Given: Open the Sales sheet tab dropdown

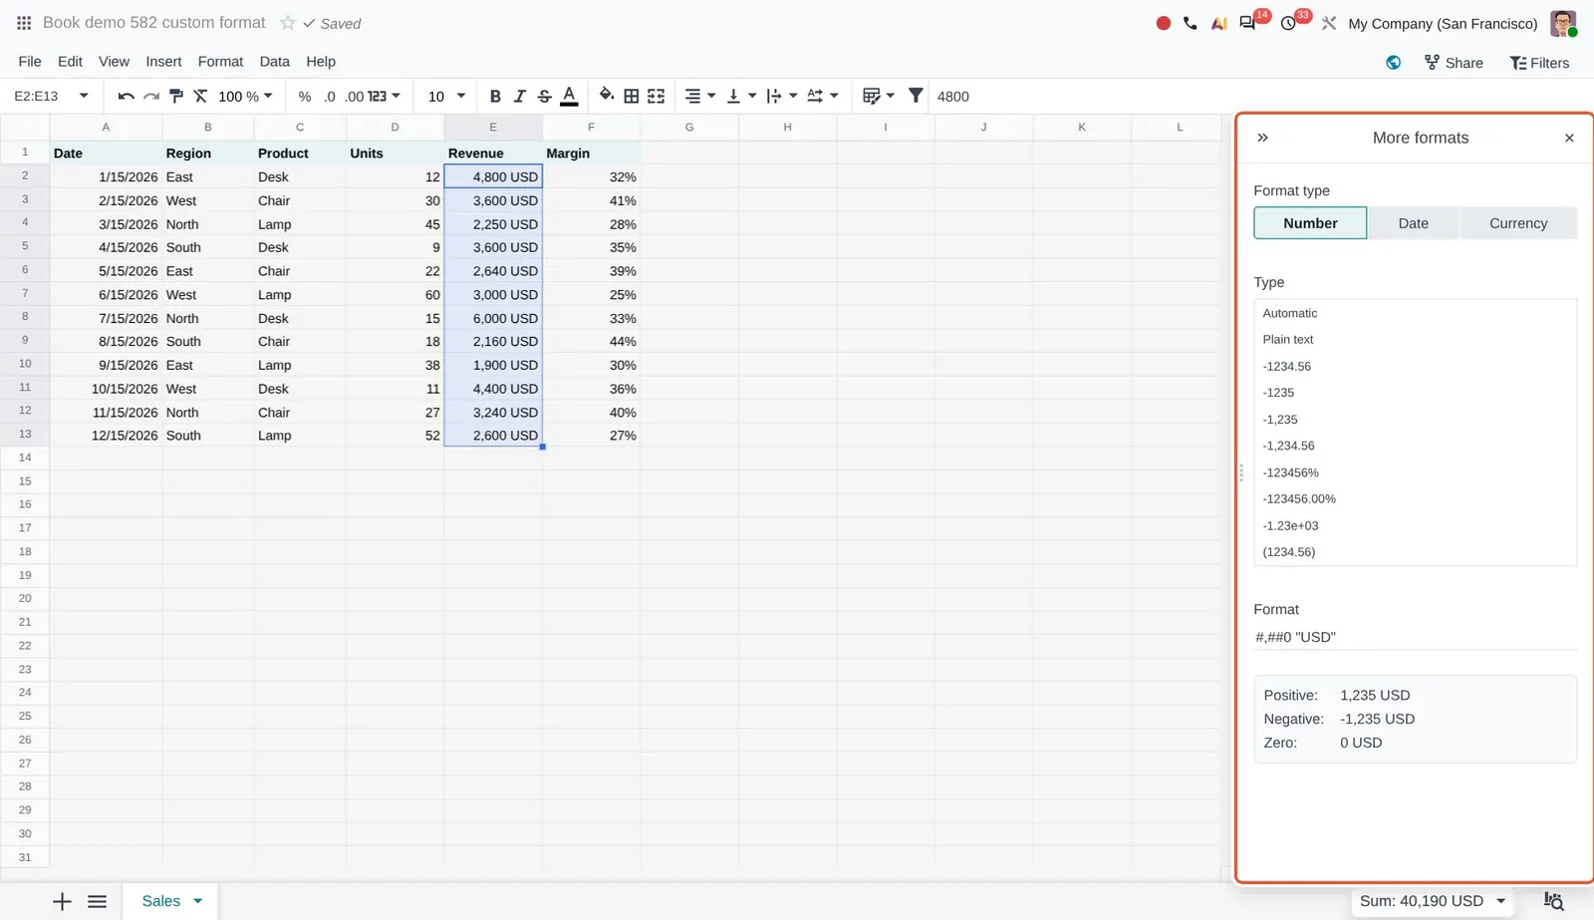Looking at the screenshot, I should tap(197, 901).
